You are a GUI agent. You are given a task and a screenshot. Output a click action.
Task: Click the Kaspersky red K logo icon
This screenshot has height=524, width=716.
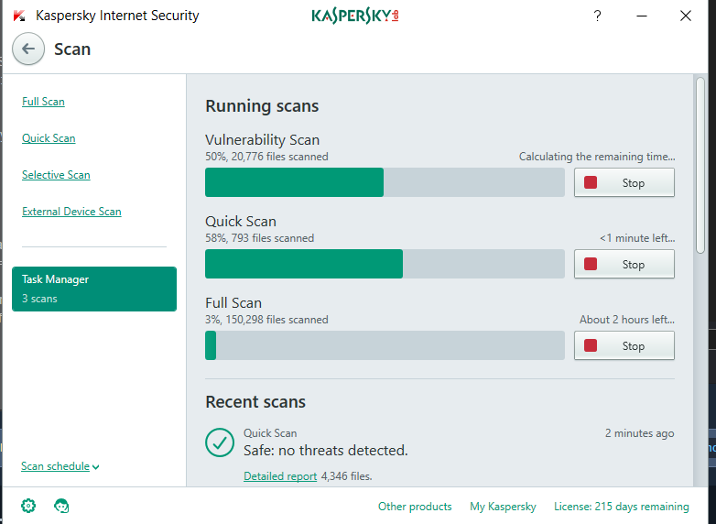pos(19,16)
